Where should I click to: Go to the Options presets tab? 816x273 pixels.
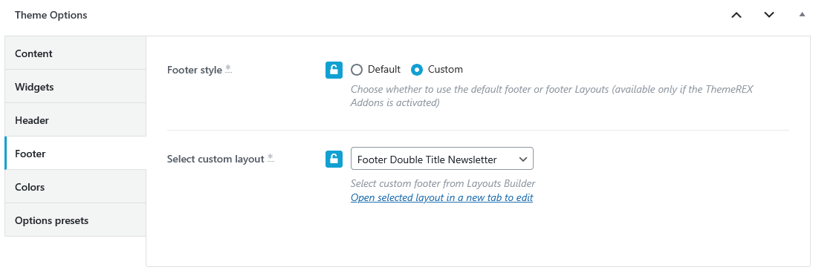pyautogui.click(x=76, y=220)
